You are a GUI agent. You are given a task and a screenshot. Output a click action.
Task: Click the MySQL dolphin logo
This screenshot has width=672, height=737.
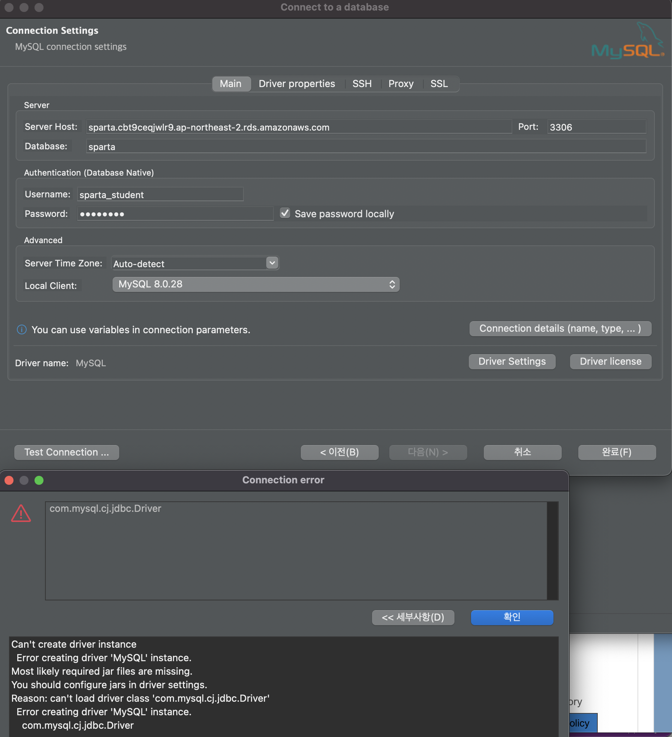(628, 41)
